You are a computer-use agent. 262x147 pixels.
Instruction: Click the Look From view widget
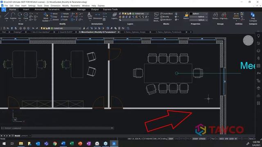pyautogui.click(x=248, y=40)
